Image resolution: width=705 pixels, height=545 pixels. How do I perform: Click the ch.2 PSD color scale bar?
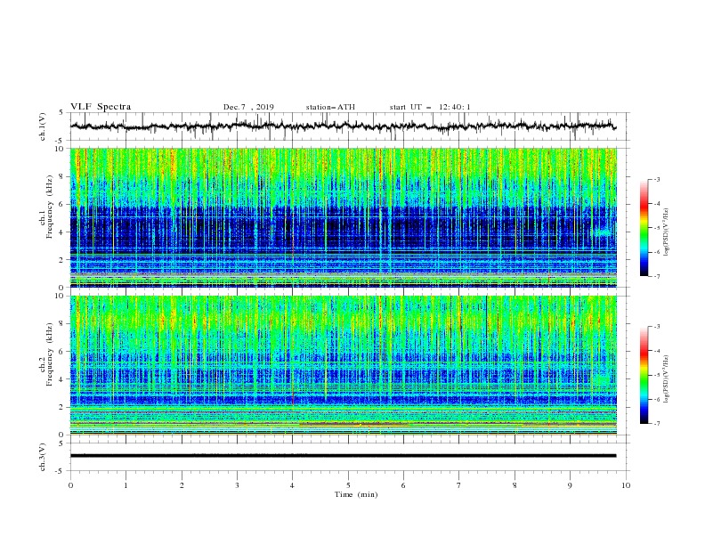pyautogui.click(x=644, y=375)
